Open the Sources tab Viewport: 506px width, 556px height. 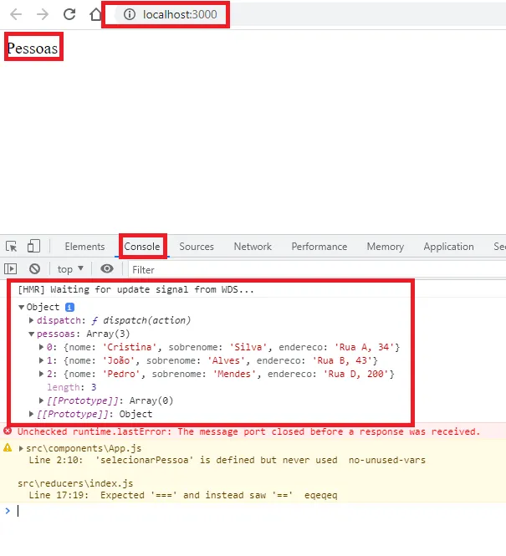tap(197, 247)
